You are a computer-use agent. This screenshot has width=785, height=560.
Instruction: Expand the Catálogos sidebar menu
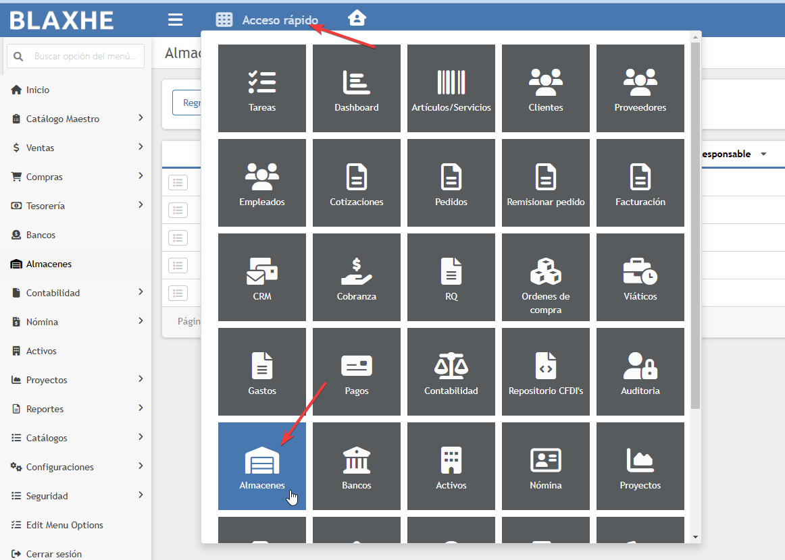coord(77,437)
